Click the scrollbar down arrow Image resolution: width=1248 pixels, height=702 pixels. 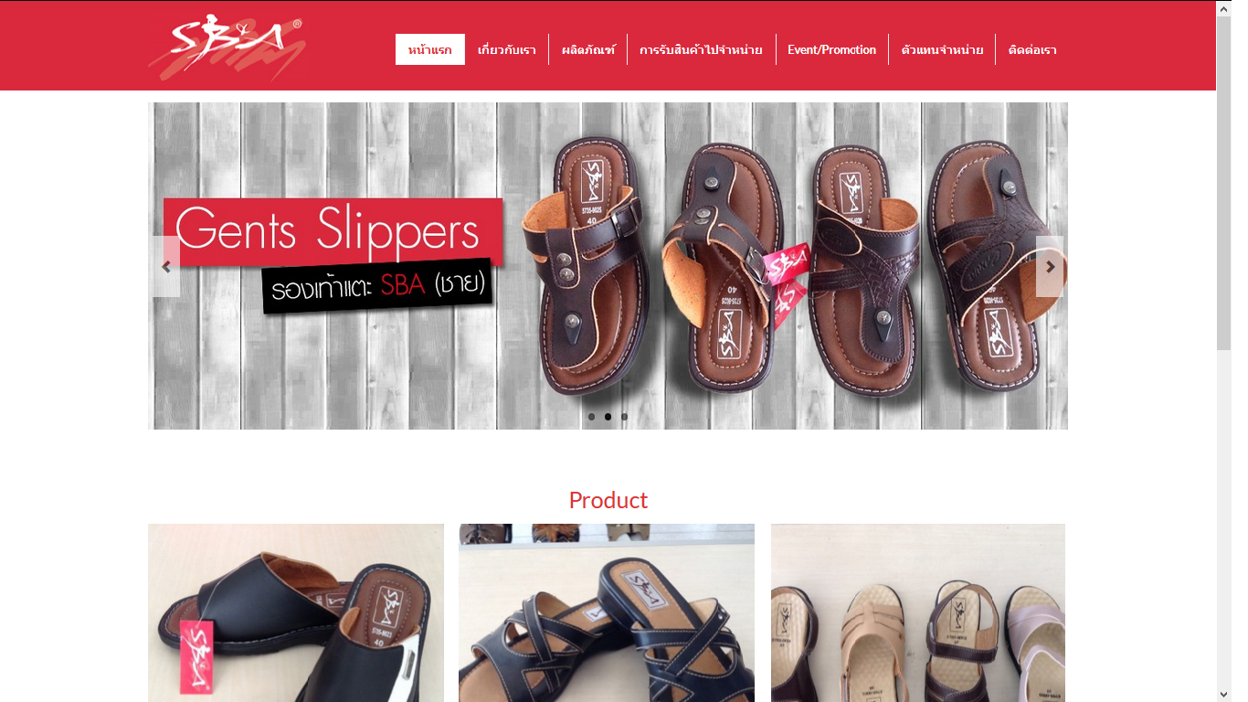[x=1224, y=695]
